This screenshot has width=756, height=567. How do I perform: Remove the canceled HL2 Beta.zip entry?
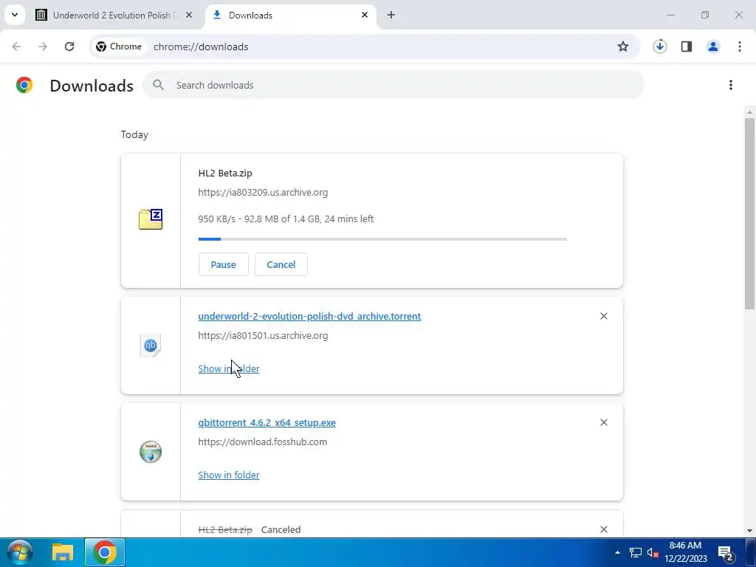click(604, 529)
